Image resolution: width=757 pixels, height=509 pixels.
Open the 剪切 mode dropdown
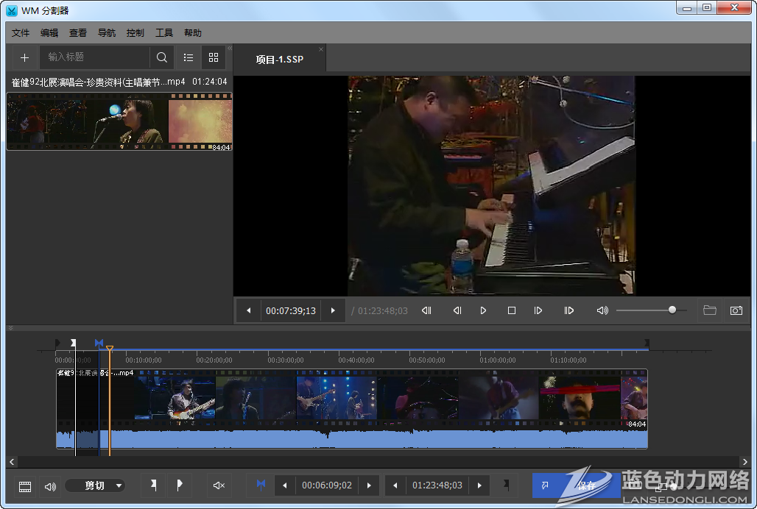point(95,485)
